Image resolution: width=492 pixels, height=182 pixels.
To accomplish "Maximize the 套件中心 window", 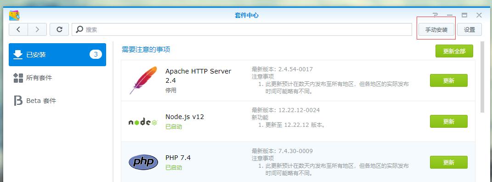I will pos(464,15).
